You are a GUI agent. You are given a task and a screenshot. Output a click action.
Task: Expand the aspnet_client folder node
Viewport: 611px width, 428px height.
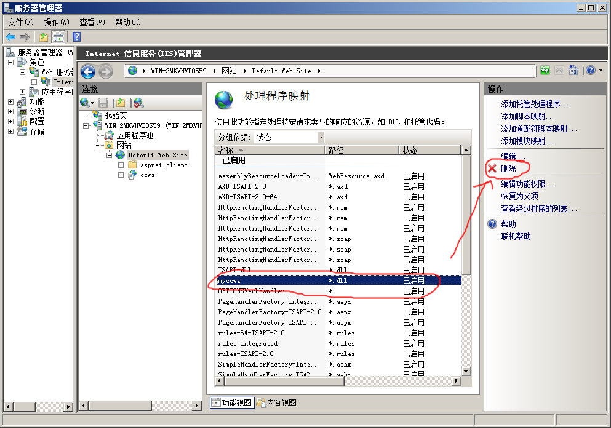tap(121, 165)
